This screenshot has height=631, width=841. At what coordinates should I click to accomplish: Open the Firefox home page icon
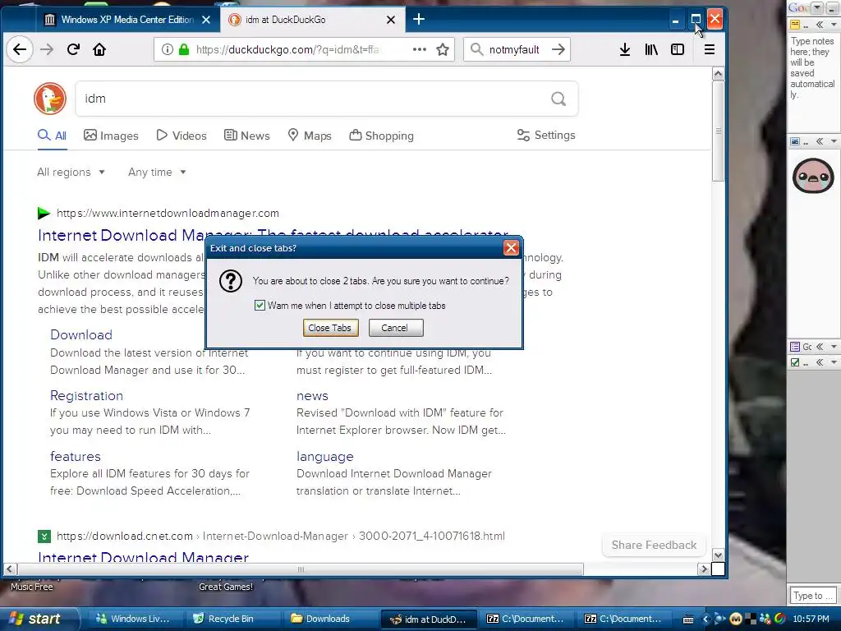click(99, 50)
